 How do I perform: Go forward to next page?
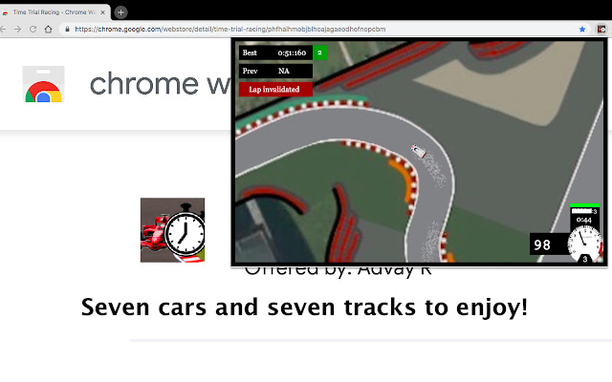pos(17,30)
